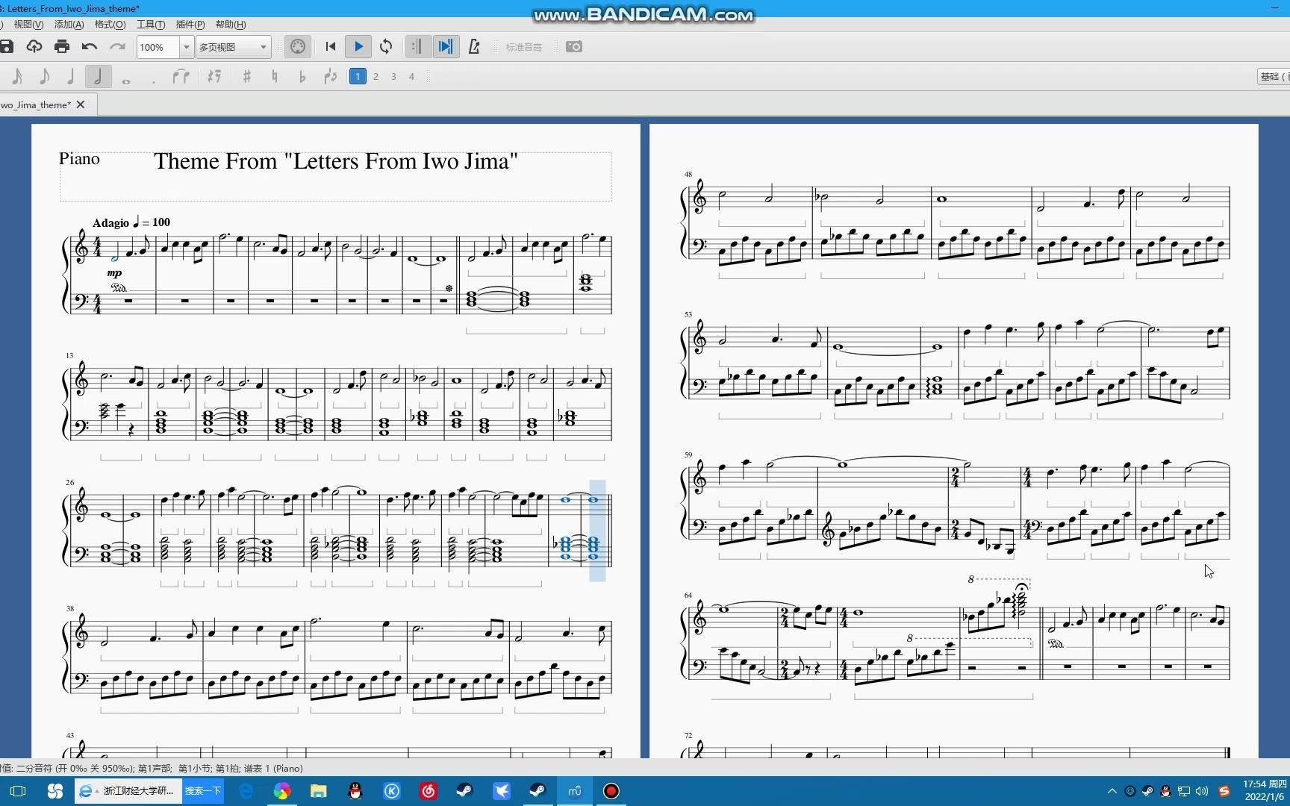Select voice 4
This screenshot has width=1290, height=806.
coord(411,76)
